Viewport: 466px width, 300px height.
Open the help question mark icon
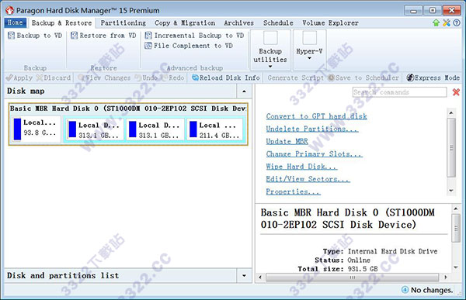pos(457,22)
